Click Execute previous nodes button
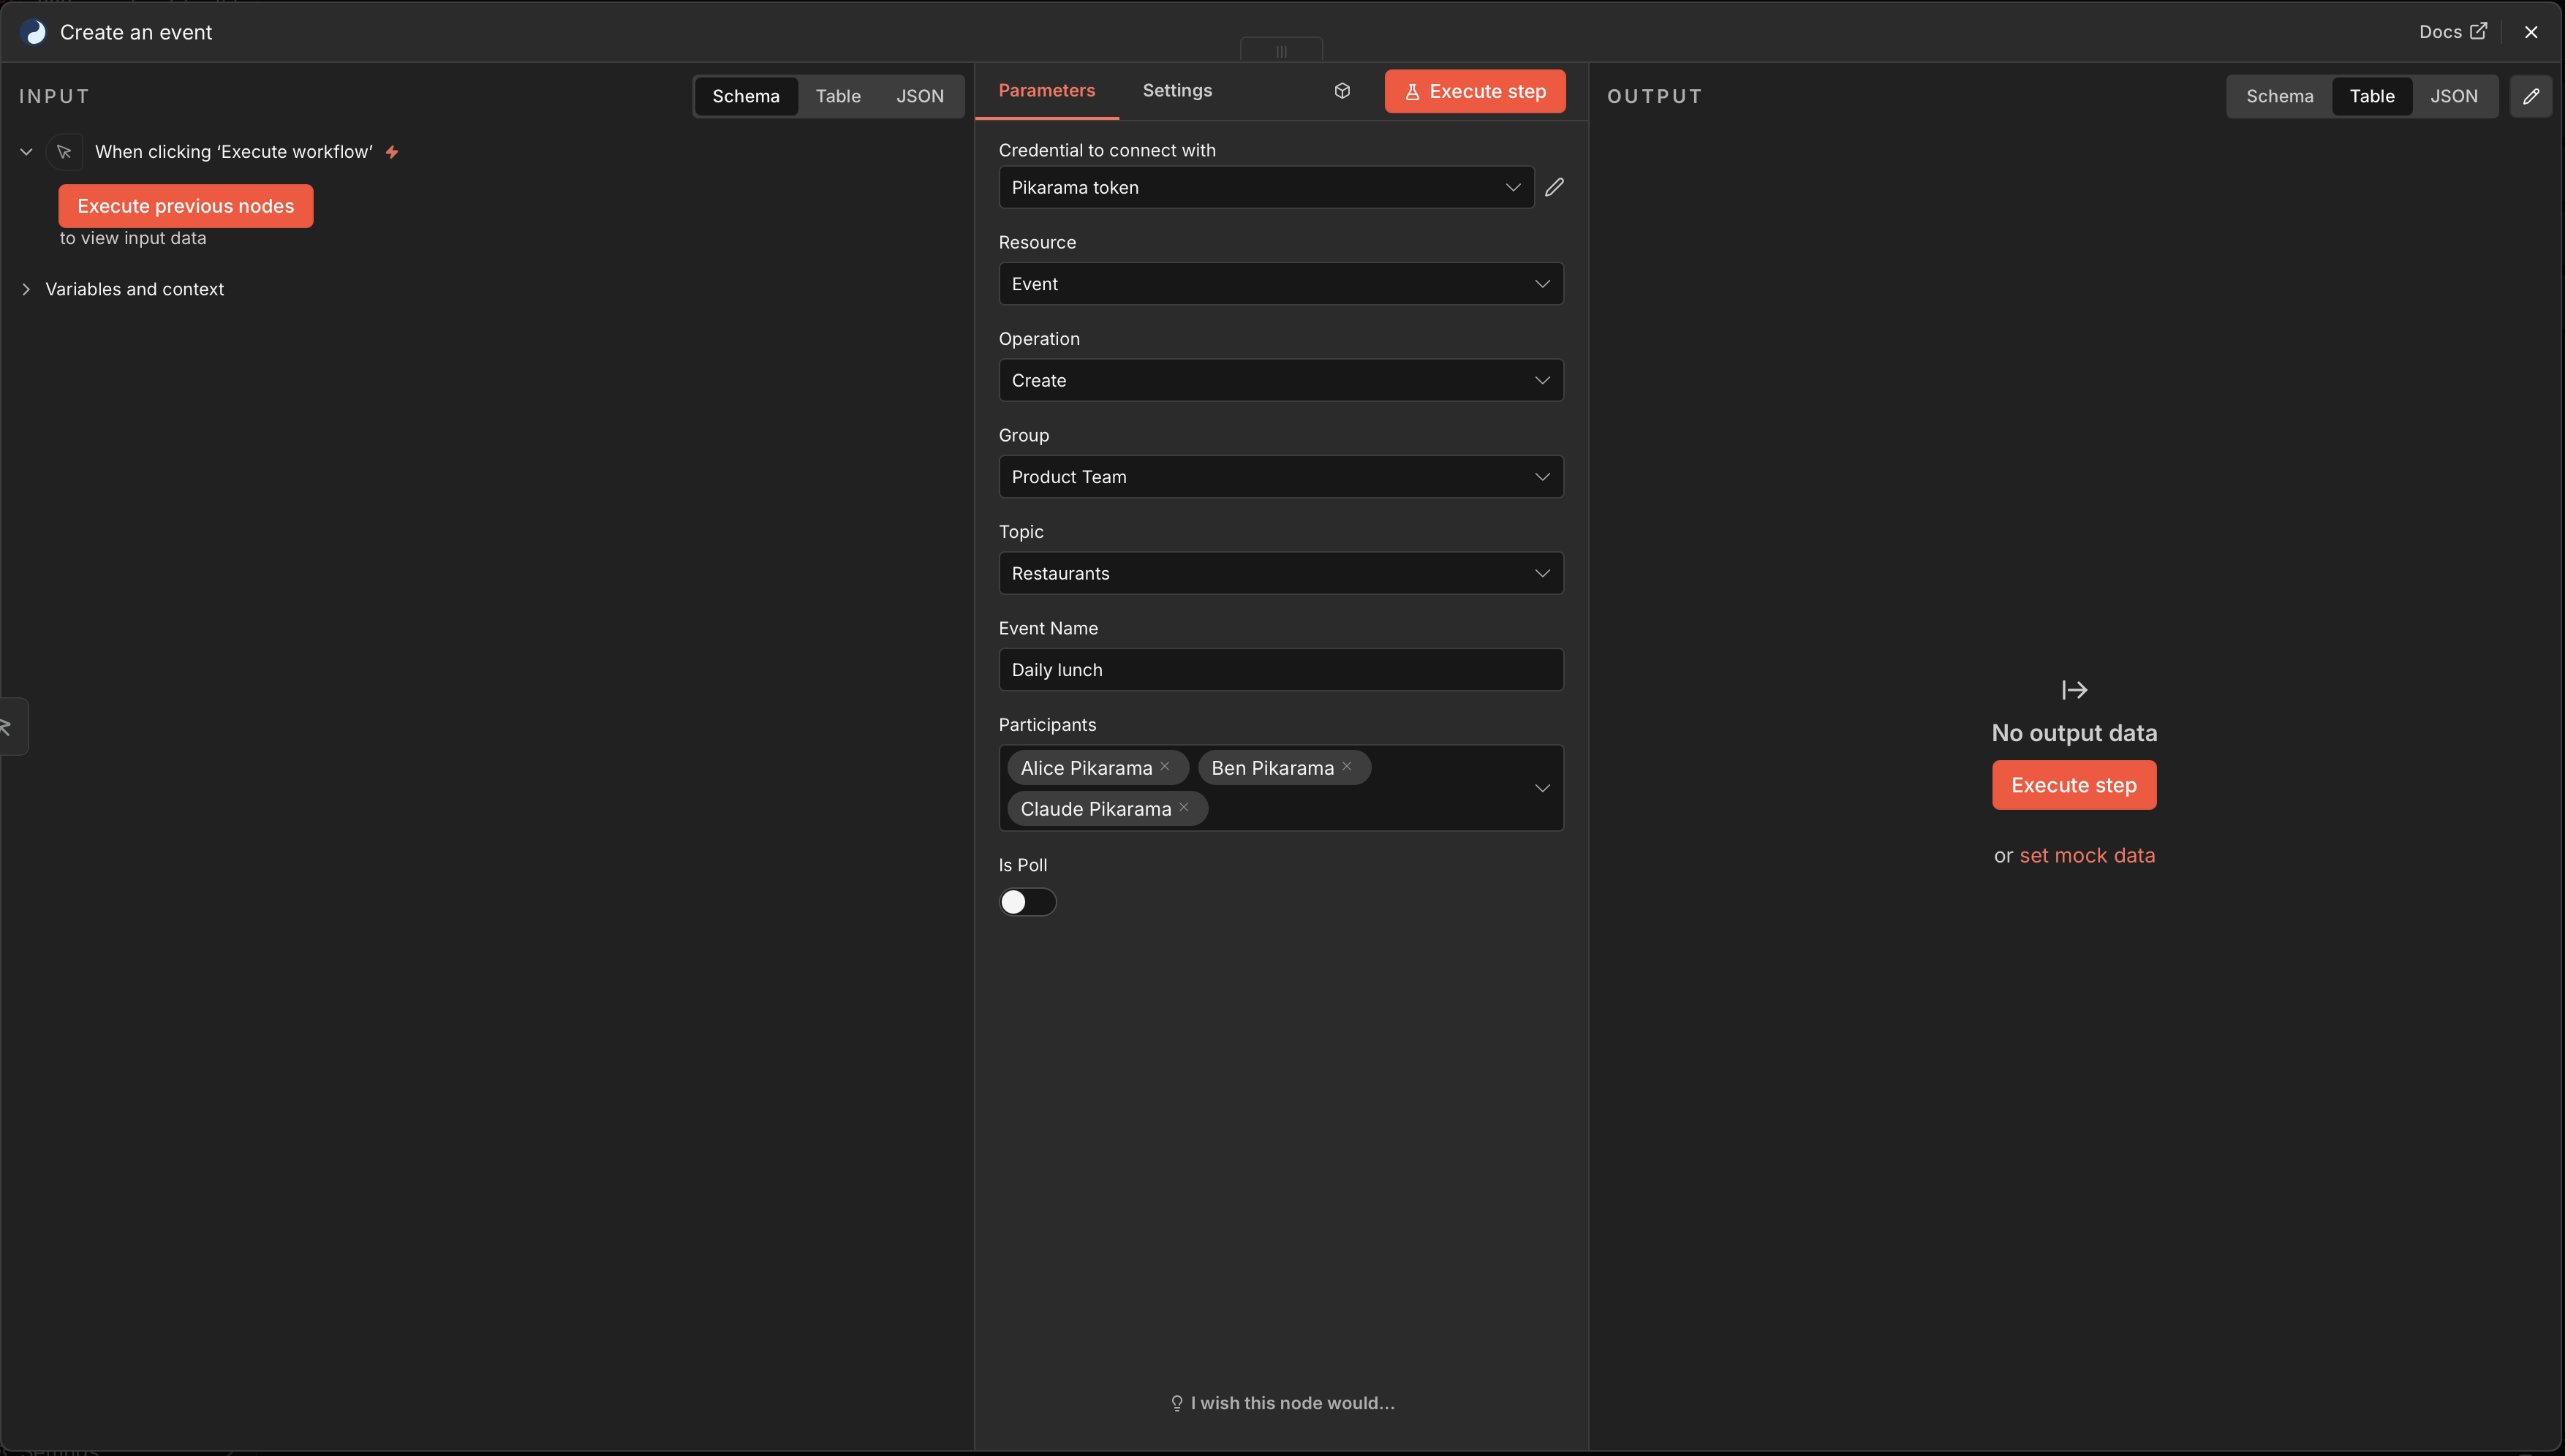2565x1456 pixels. coord(186,206)
